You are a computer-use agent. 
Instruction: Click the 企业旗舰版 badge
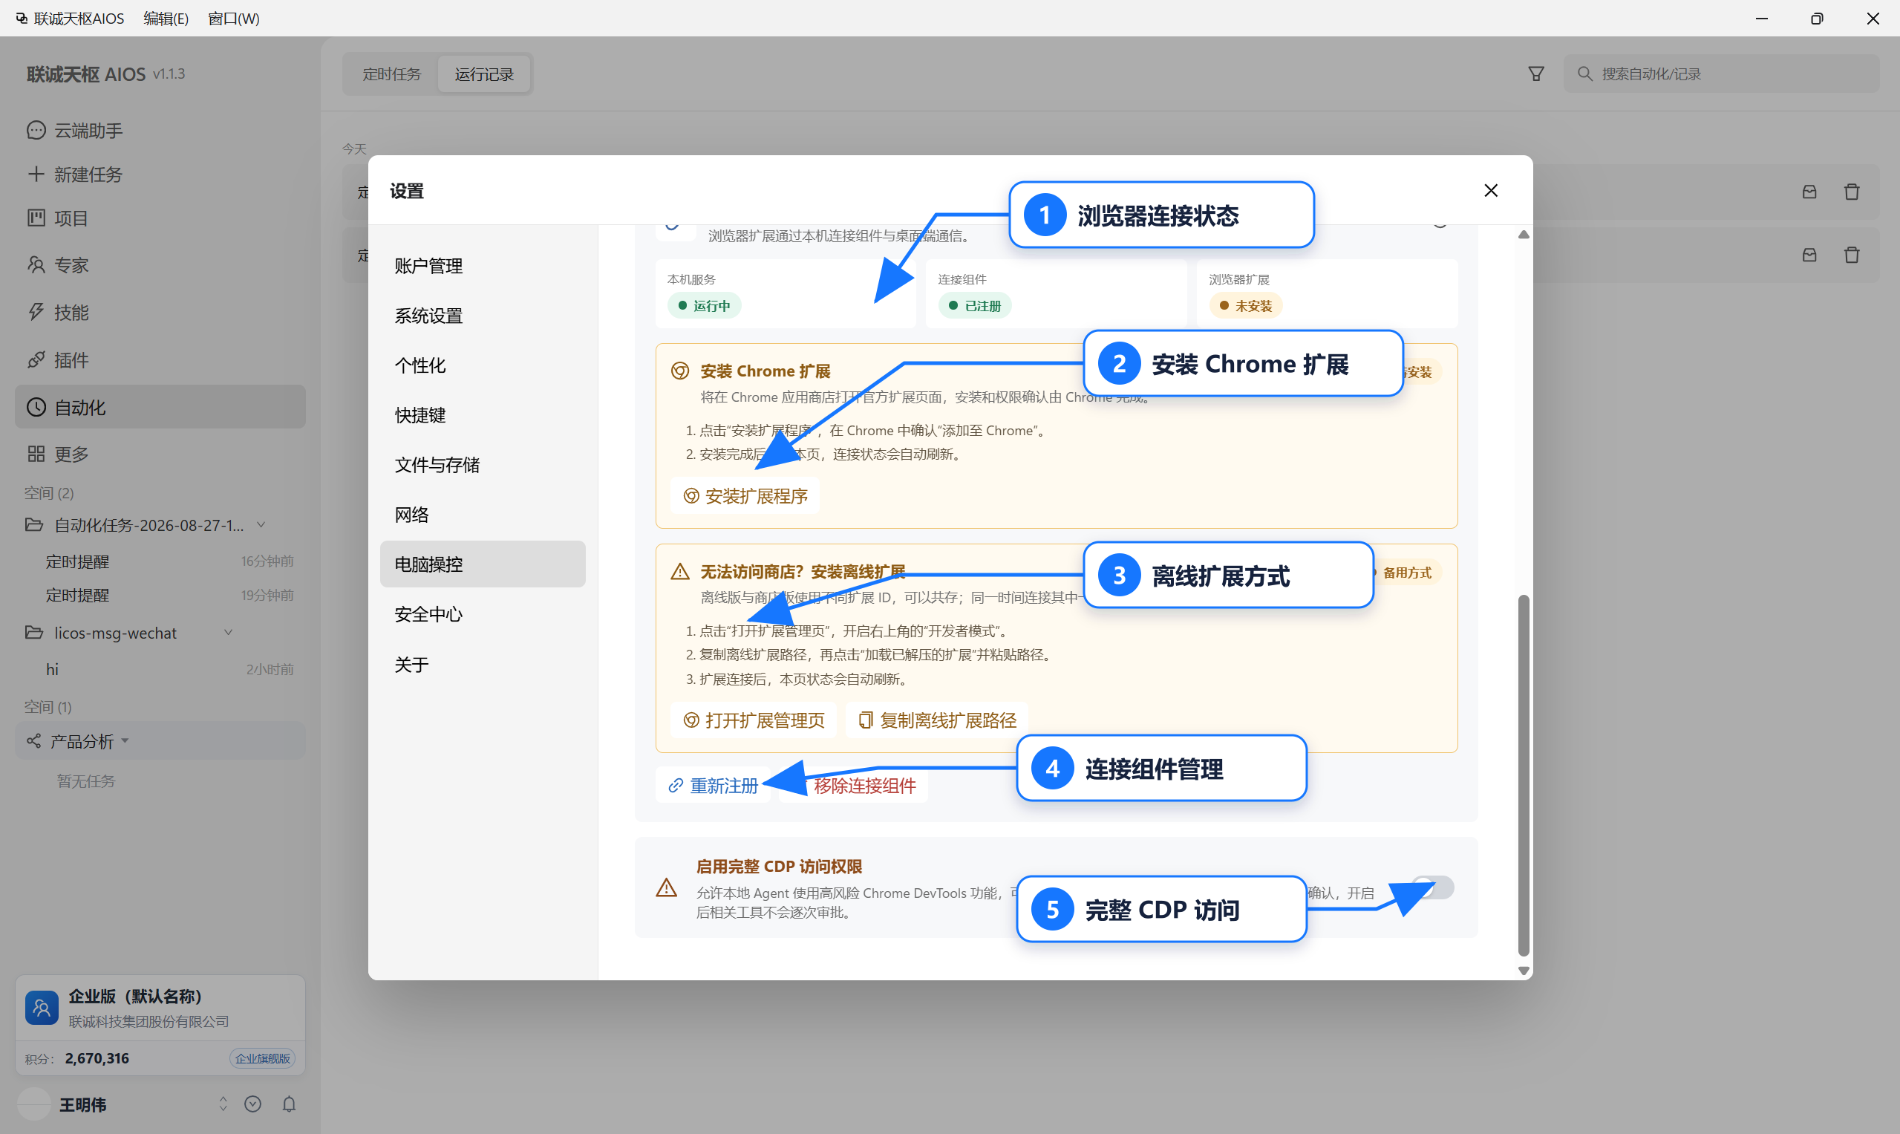(262, 1058)
